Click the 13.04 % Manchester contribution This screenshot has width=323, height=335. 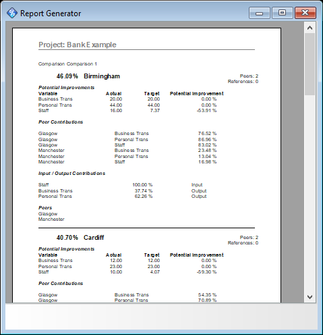pos(207,157)
